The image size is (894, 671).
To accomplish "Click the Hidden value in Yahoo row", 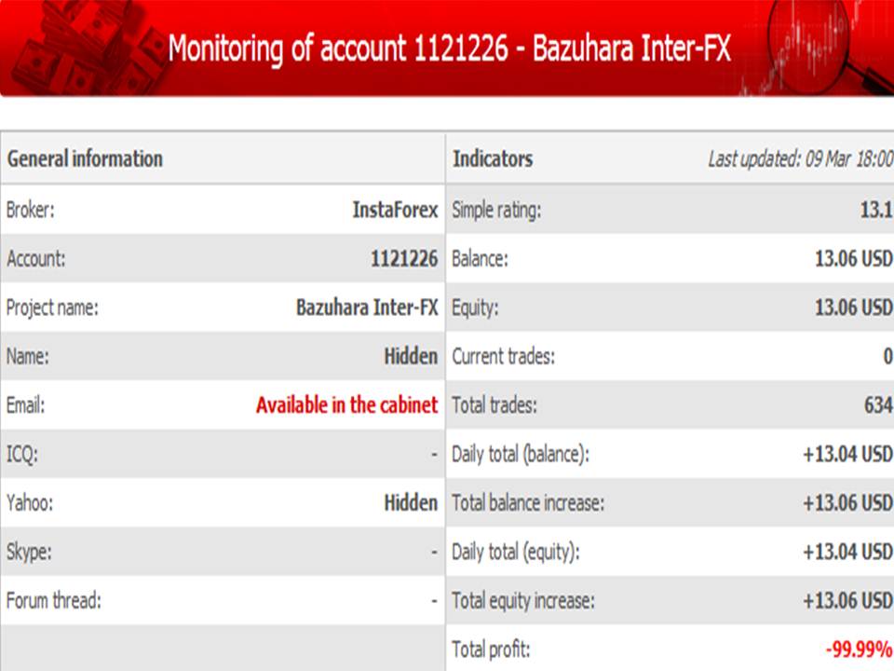I will tap(411, 502).
